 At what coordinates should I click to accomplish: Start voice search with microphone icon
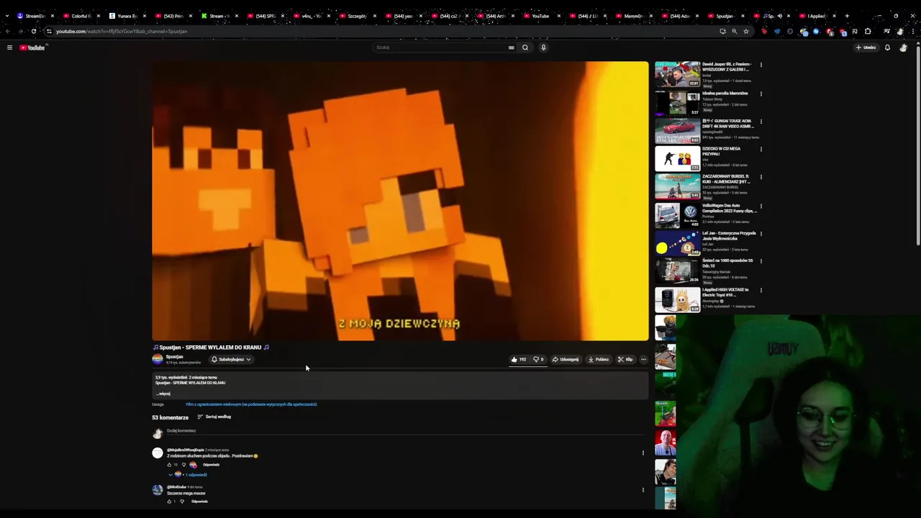tap(543, 47)
